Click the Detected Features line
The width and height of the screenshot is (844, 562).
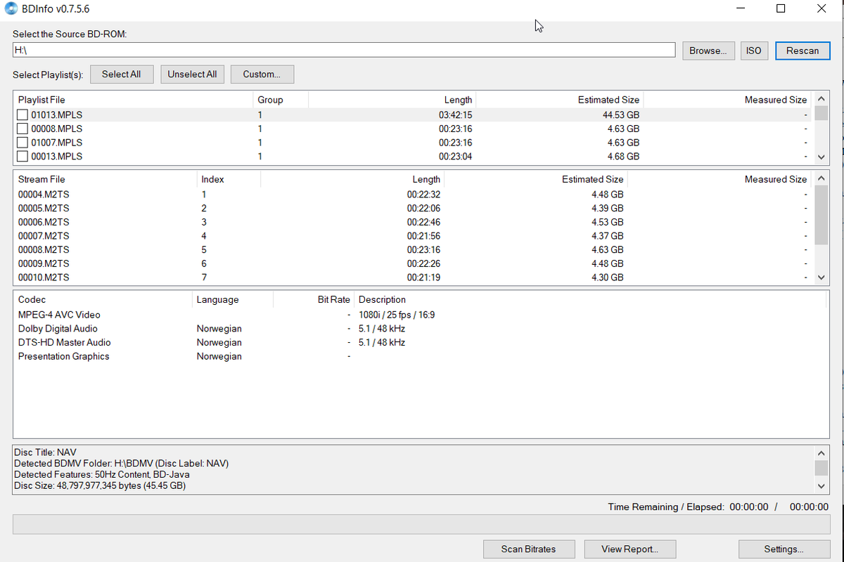101,474
